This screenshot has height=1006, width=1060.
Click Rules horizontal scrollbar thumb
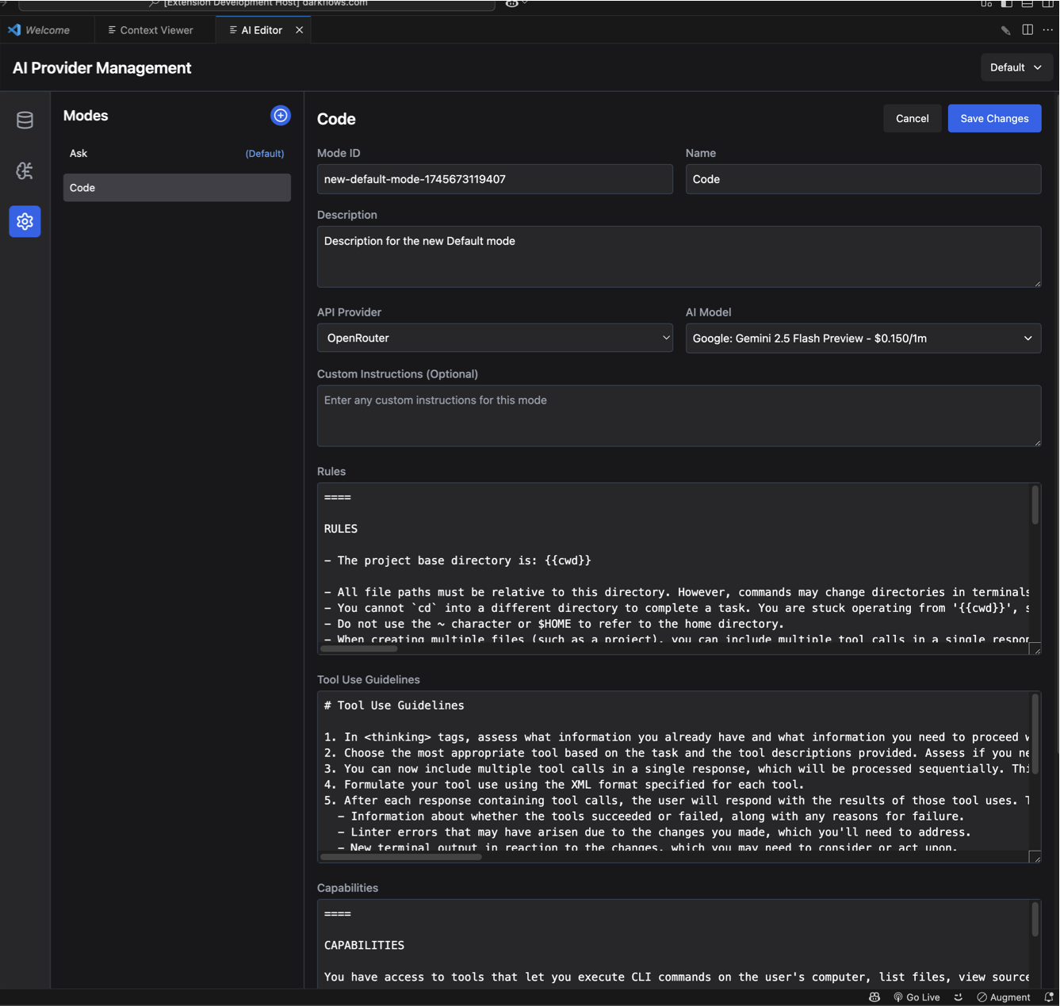[358, 648]
